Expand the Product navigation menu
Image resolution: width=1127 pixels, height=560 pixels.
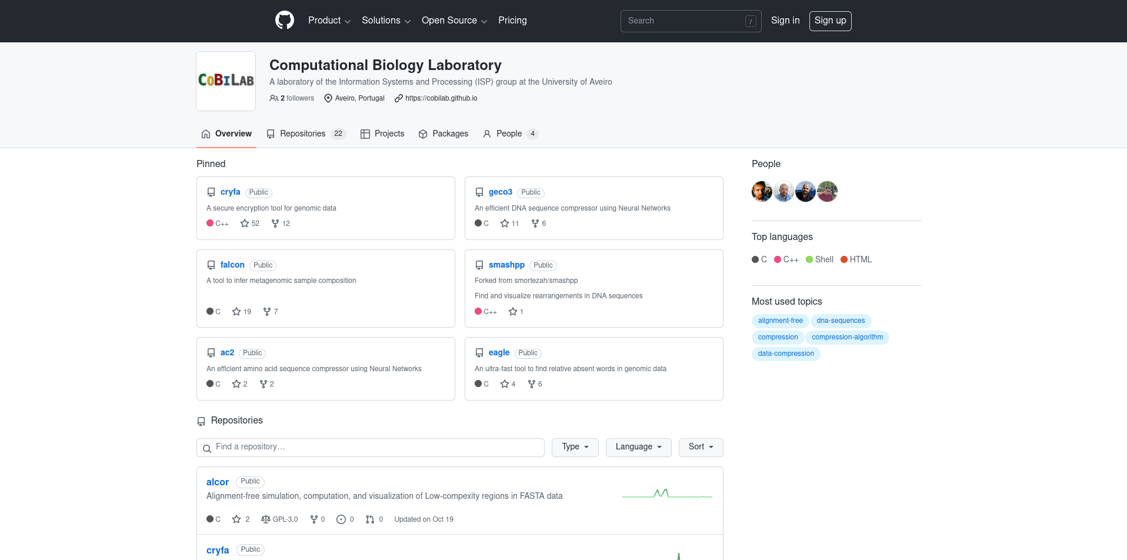coord(329,21)
